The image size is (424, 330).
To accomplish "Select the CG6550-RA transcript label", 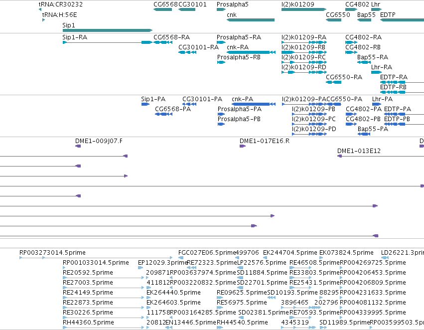I will click(x=344, y=77).
